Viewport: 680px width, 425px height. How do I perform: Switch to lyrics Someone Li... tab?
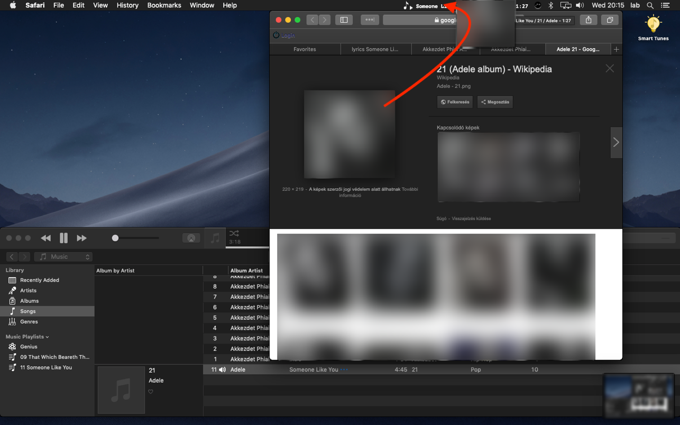pos(375,49)
